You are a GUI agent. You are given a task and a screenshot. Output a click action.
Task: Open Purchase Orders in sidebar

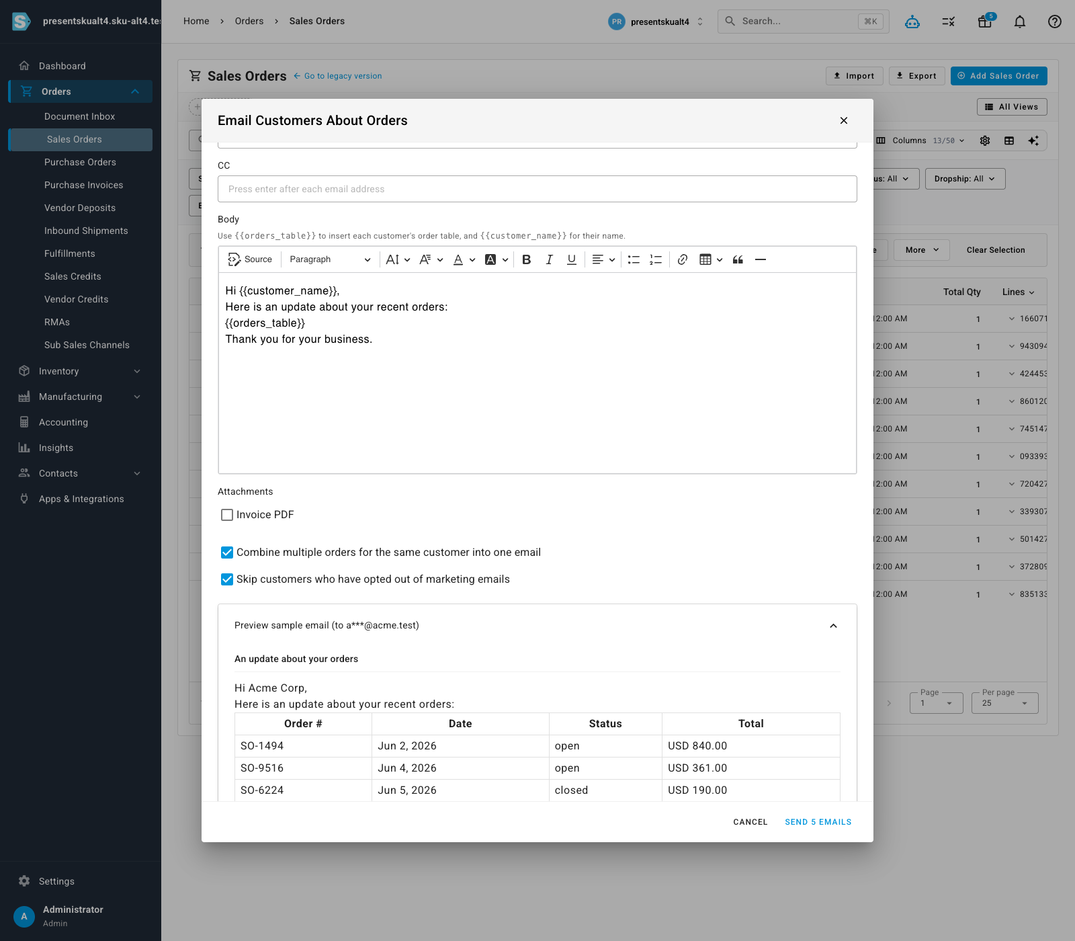(x=80, y=162)
